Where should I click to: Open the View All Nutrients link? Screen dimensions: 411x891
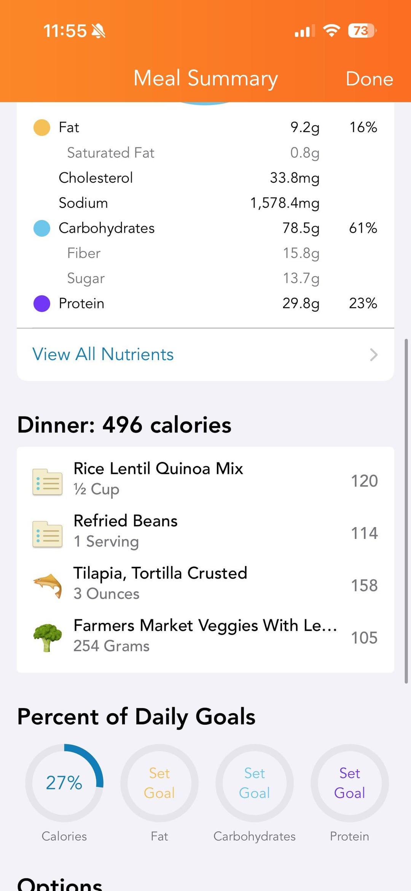(x=103, y=354)
